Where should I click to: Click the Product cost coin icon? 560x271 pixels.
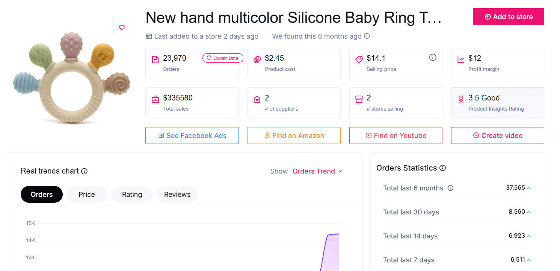257,59
